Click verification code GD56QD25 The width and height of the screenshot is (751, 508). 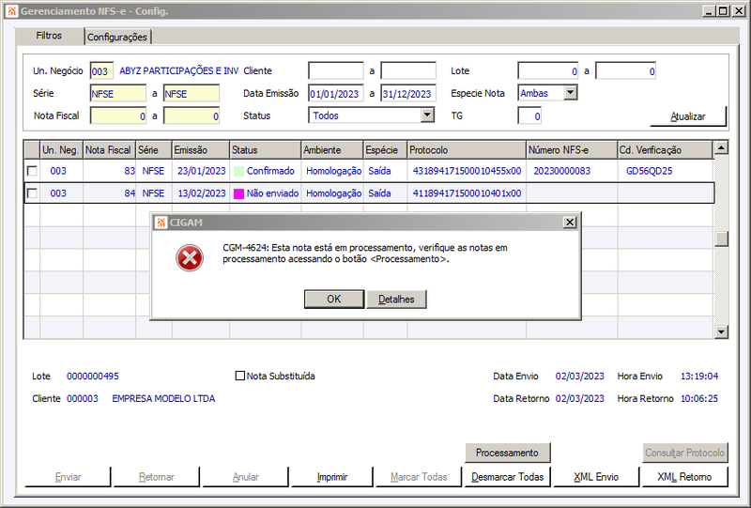pos(649,171)
